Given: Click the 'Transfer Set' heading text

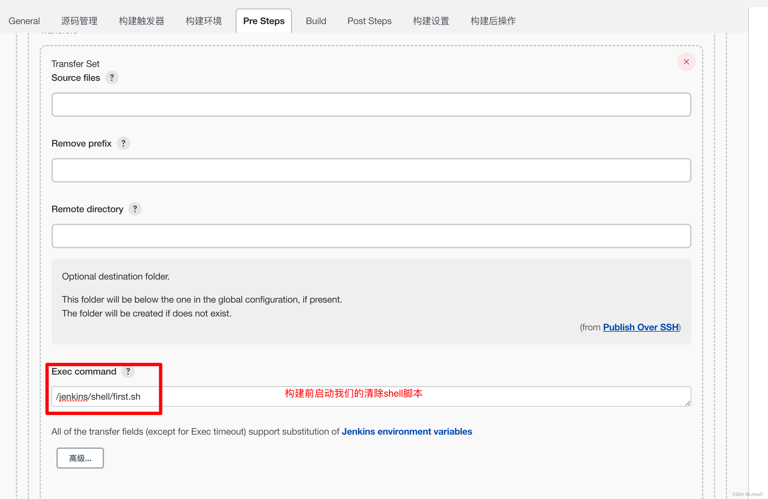Looking at the screenshot, I should point(75,64).
